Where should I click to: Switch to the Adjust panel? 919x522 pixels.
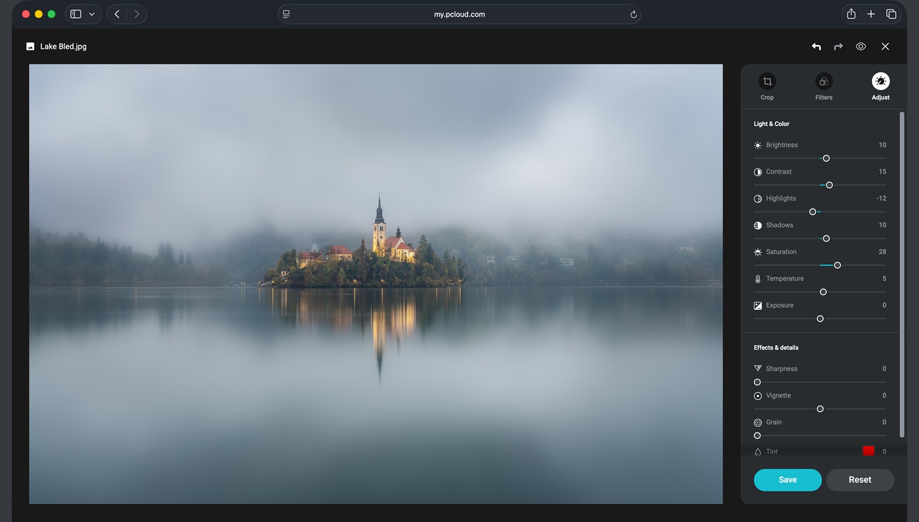[x=880, y=86]
